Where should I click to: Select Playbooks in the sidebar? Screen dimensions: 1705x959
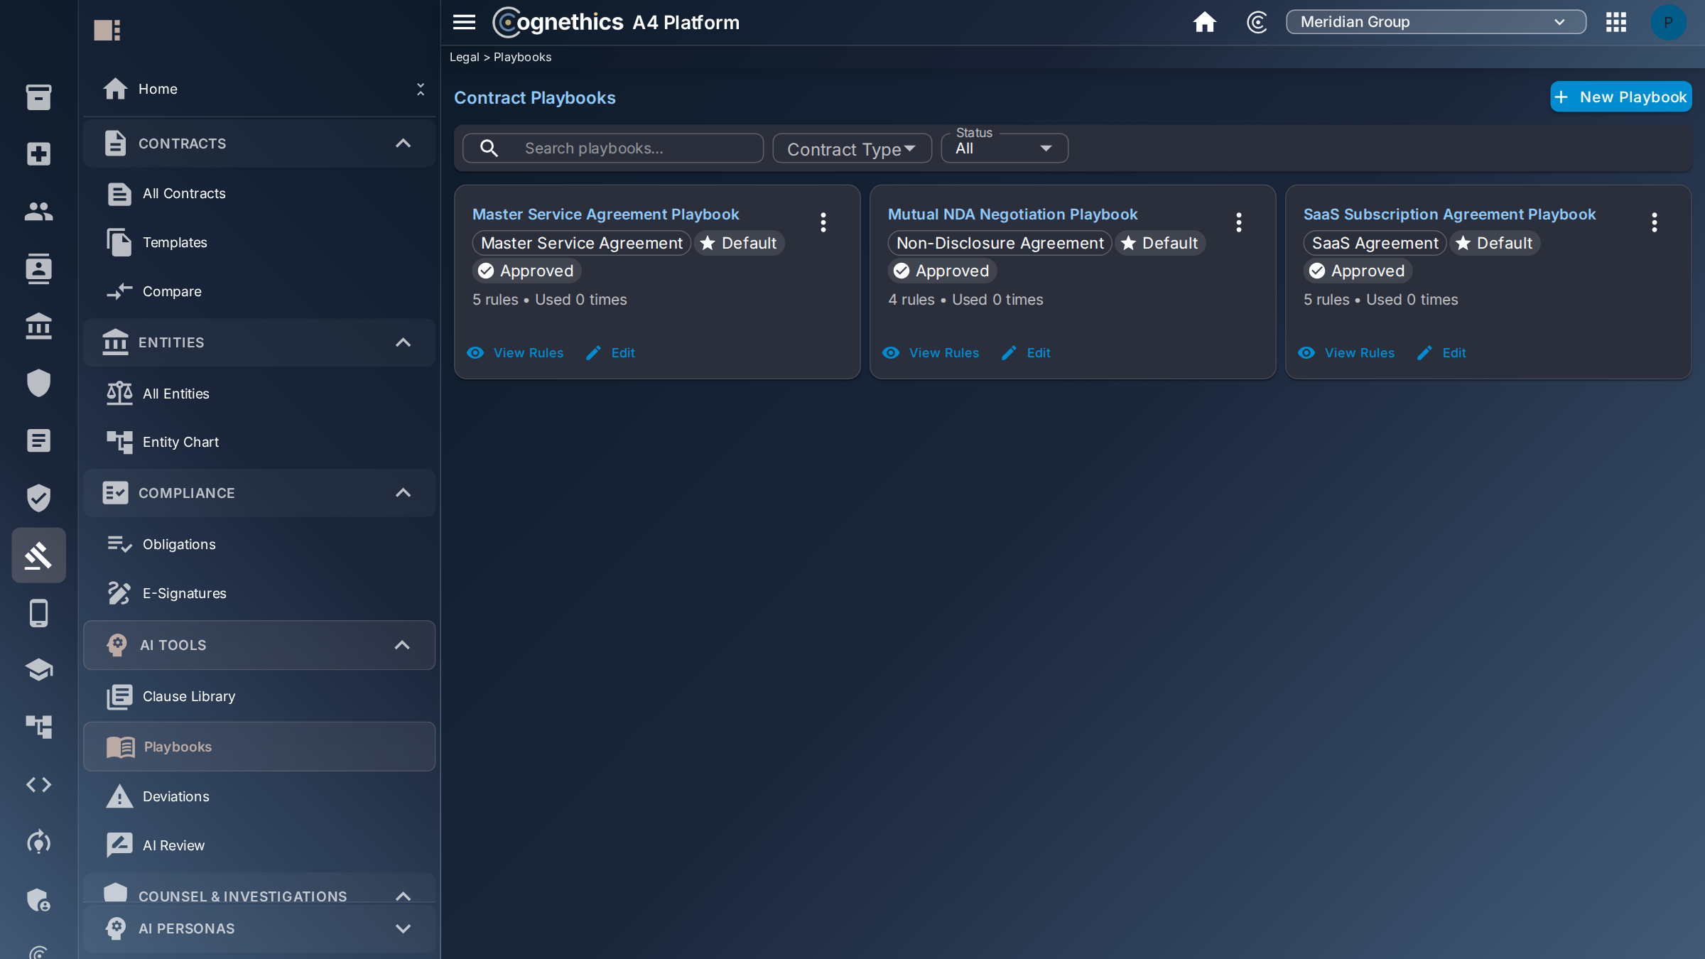[259, 747]
